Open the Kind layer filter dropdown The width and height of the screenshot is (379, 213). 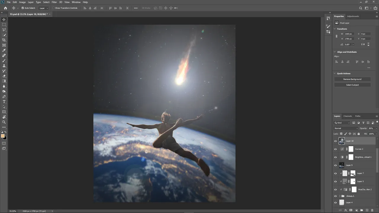click(x=342, y=123)
